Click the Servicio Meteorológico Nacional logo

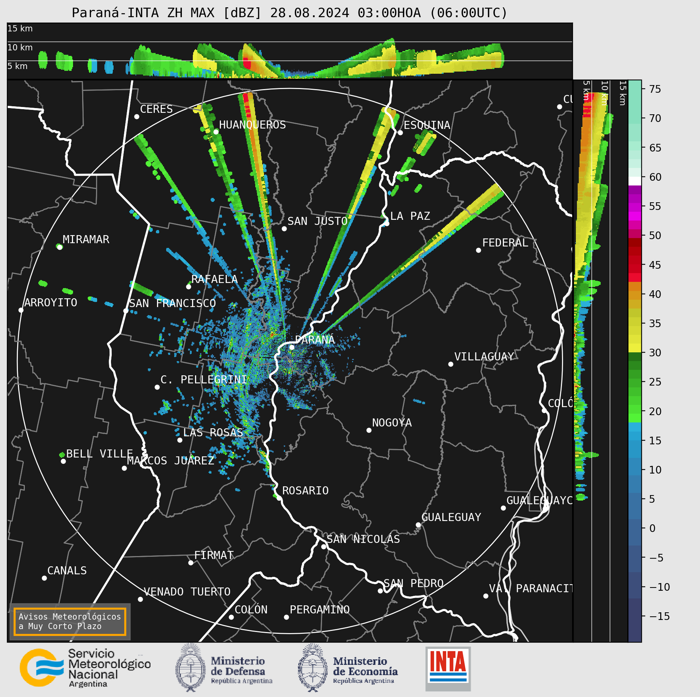pos(85,668)
